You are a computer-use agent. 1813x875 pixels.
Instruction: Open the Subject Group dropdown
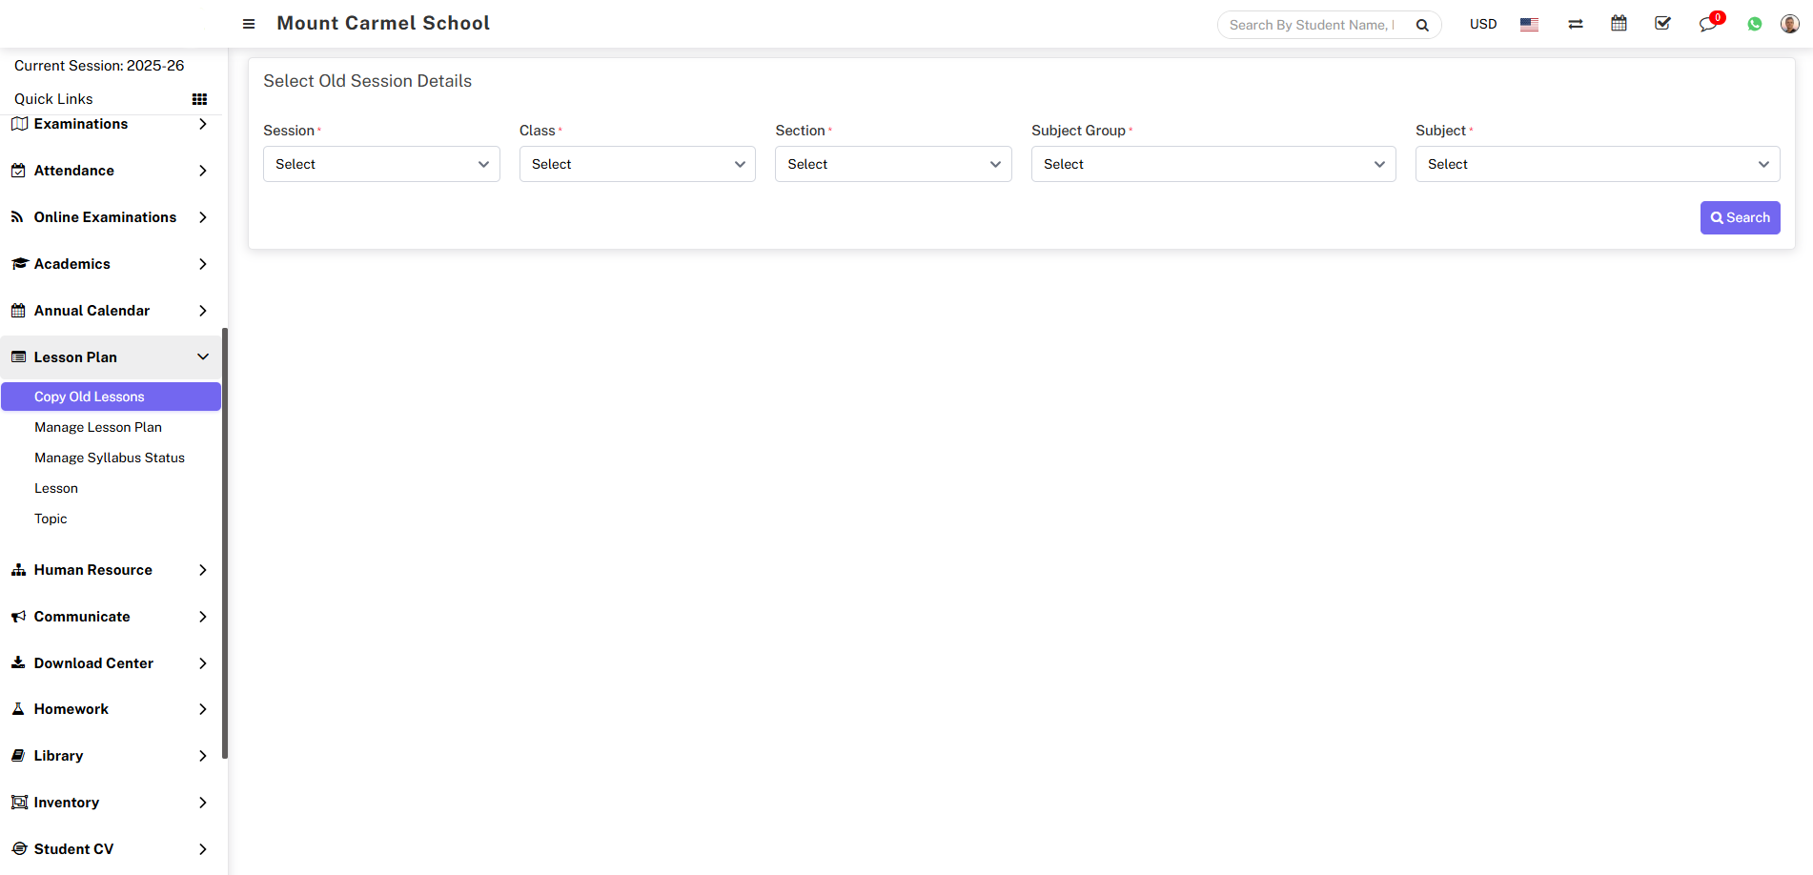[x=1212, y=164]
